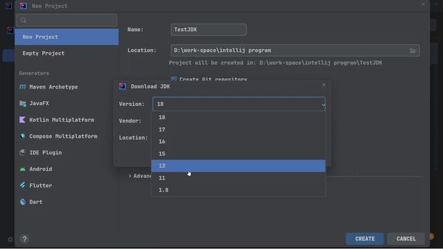Image resolution: width=443 pixels, height=249 pixels.
Task: Toggle Create Git repository checkbox
Action: tap(174, 79)
